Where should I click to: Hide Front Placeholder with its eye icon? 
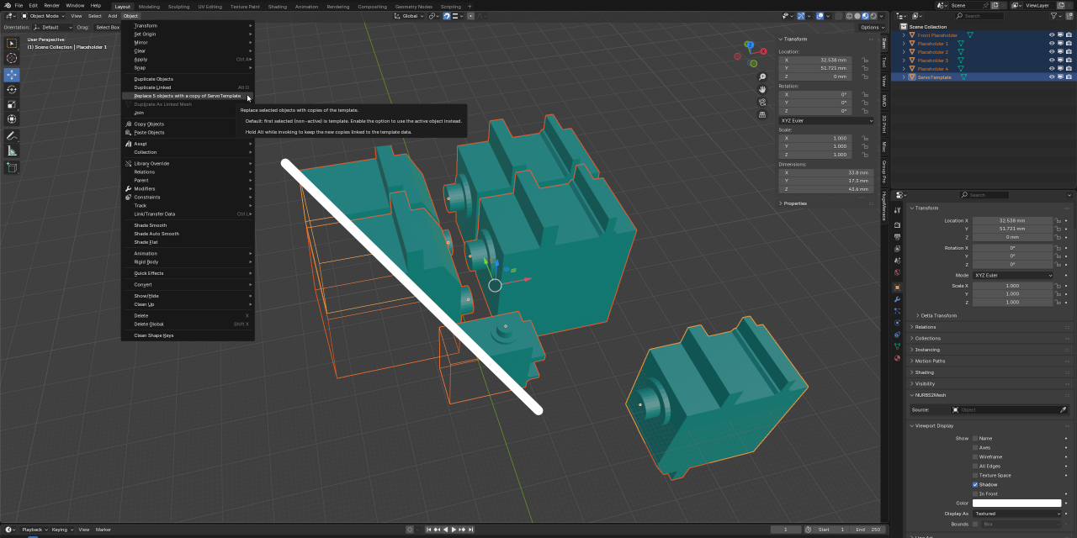[1052, 35]
